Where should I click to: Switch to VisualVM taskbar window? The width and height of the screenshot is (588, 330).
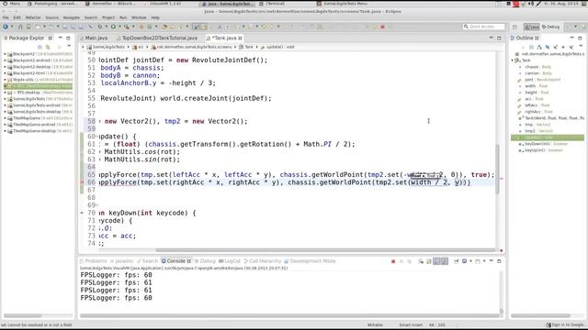tap(163, 4)
